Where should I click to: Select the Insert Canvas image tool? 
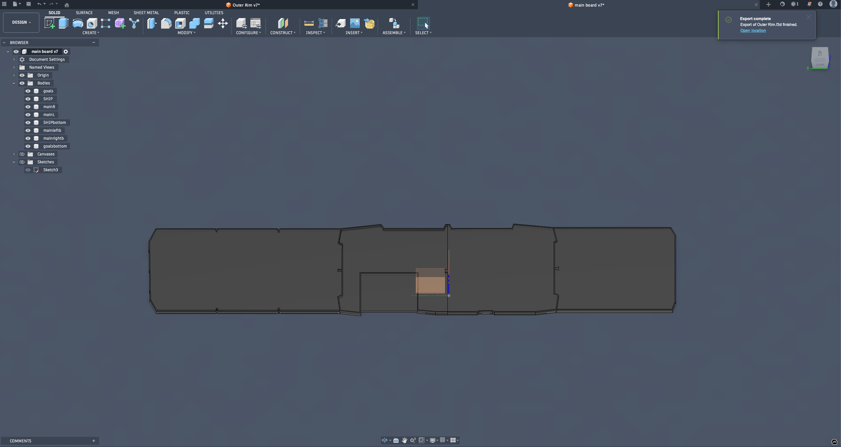tap(355, 23)
